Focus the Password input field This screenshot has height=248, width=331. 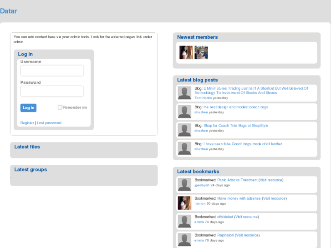click(x=52, y=91)
